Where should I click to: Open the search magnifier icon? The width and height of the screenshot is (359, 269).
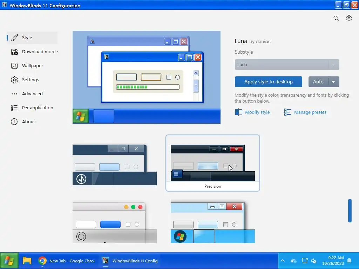[336, 18]
